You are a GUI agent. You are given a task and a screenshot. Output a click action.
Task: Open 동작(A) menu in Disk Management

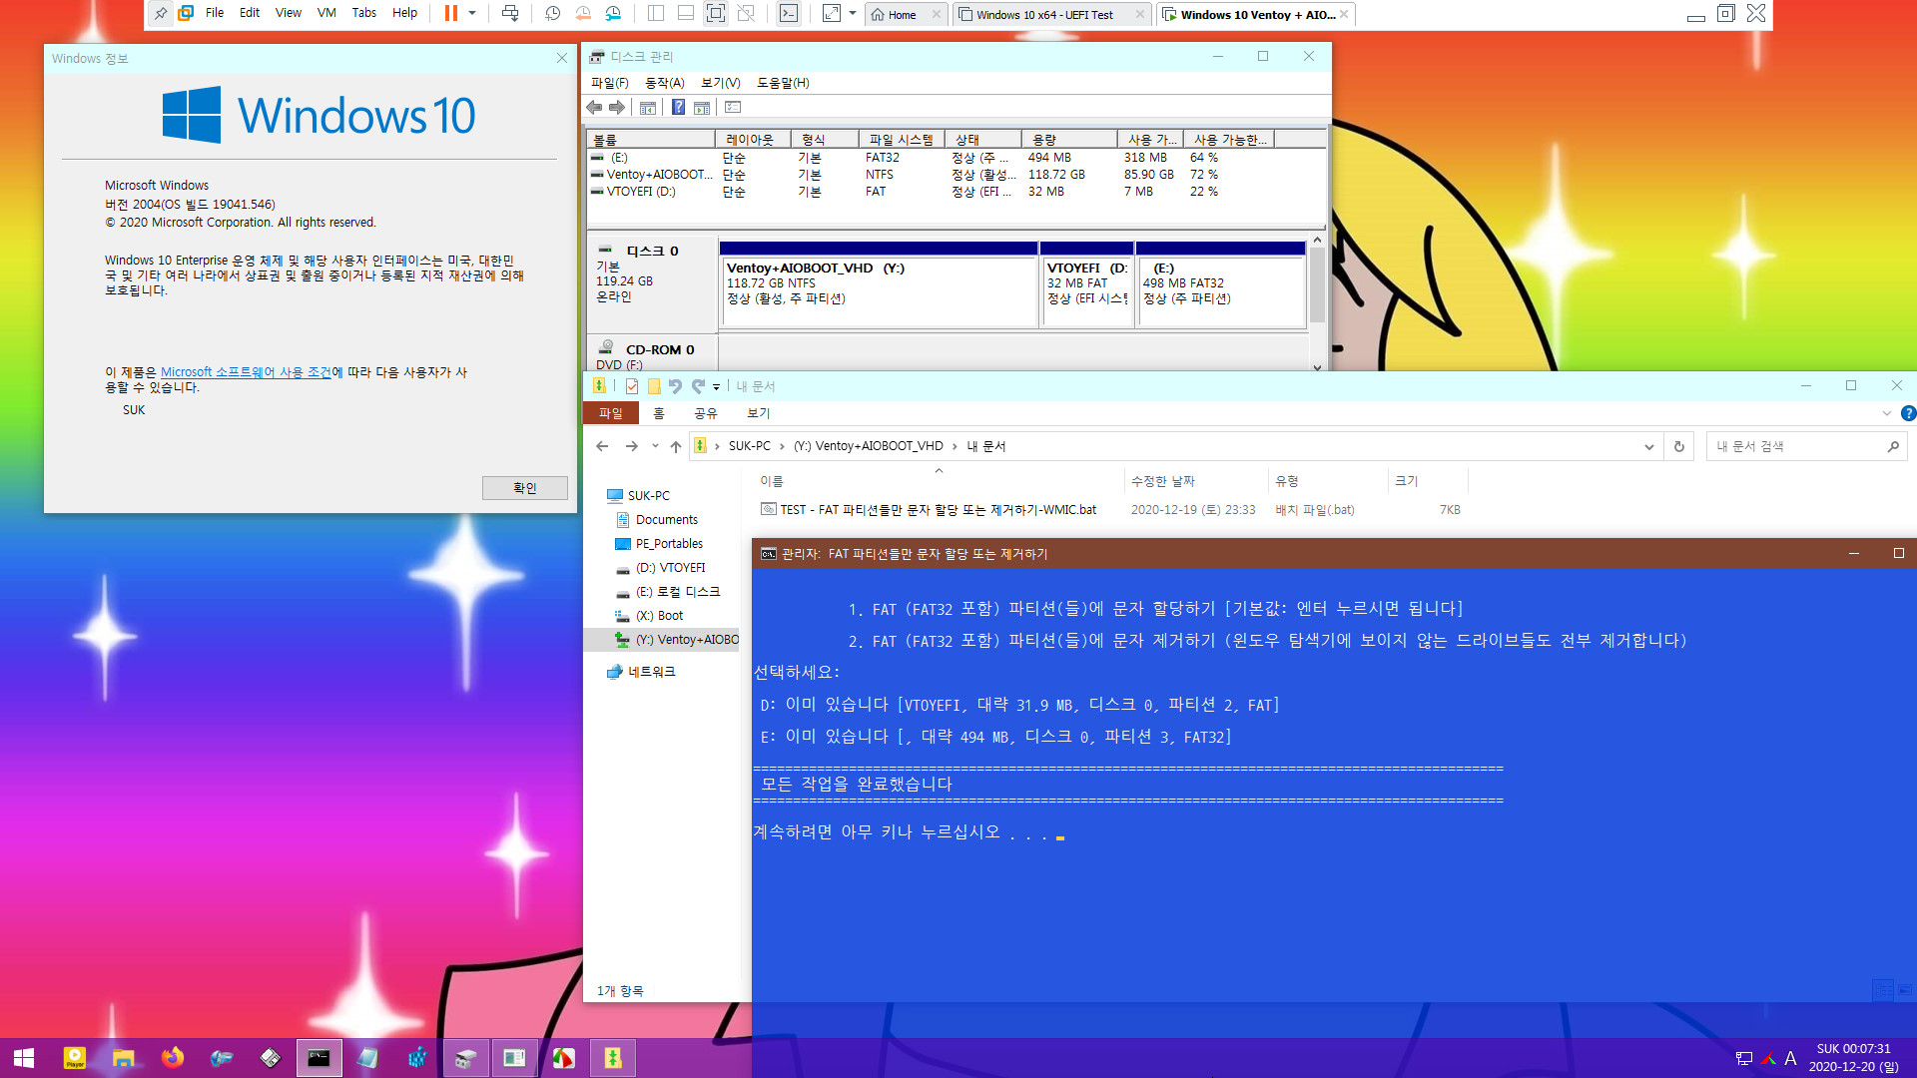click(665, 83)
